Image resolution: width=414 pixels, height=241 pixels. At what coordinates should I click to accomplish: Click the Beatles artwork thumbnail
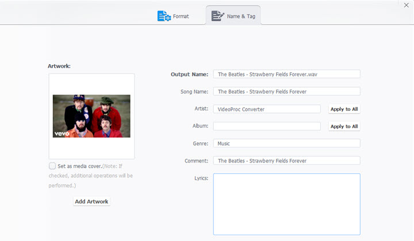(x=91, y=116)
